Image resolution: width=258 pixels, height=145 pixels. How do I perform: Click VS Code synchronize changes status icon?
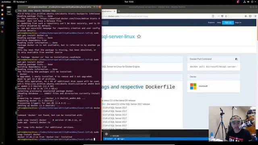[x=115, y=139]
